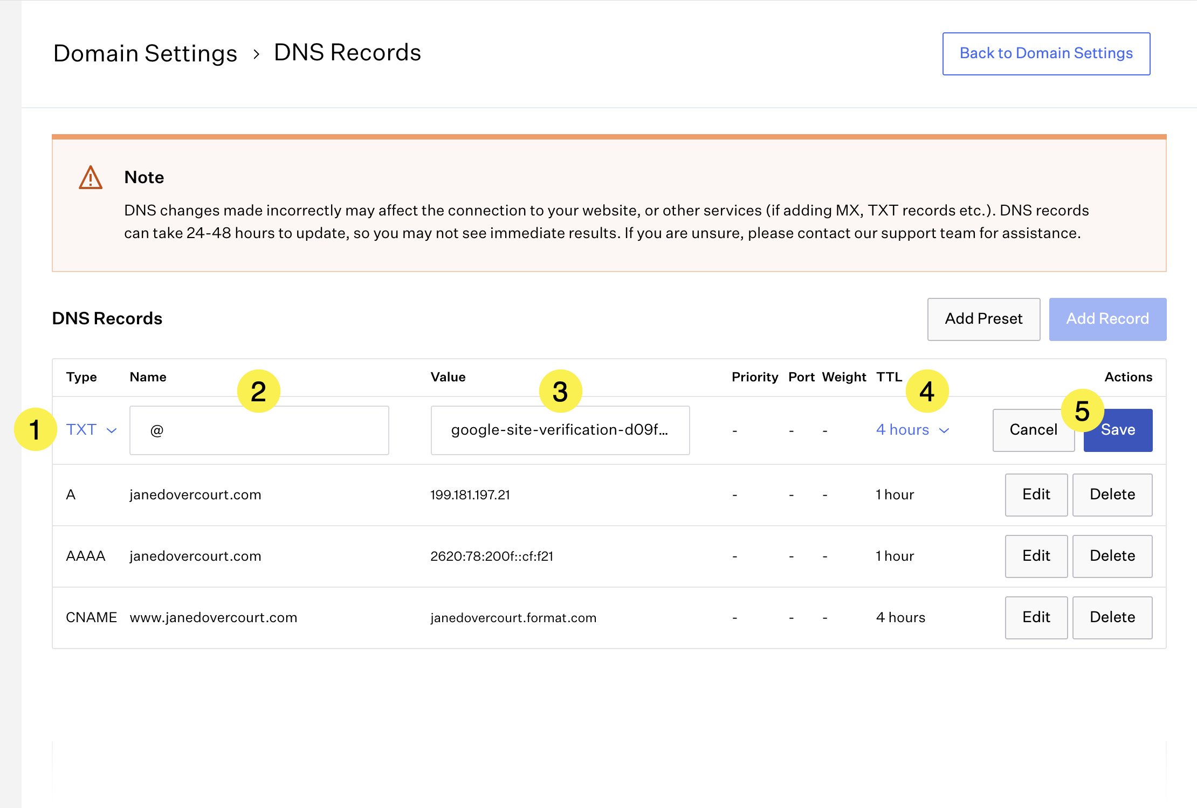This screenshot has height=808, width=1197.
Task: Expand the 4 hours TTL dropdown
Action: (x=912, y=430)
